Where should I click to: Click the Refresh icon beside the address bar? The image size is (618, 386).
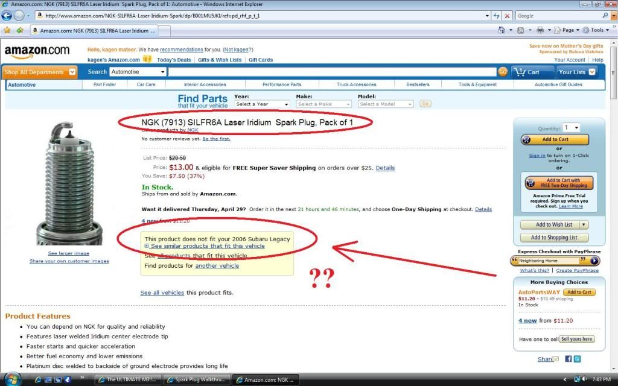pos(496,16)
